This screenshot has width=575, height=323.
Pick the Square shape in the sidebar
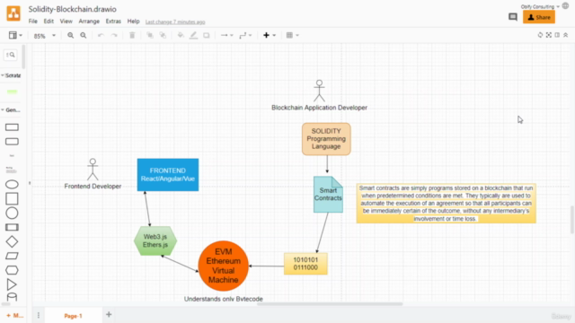[x=12, y=198]
